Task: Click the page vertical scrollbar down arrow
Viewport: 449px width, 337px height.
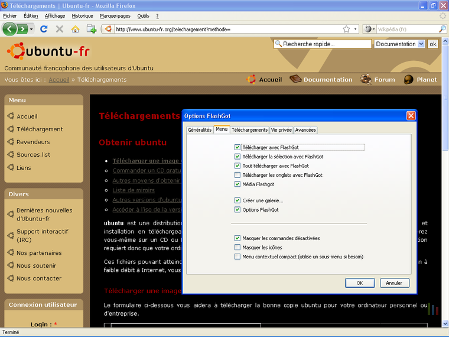Action: (445, 324)
